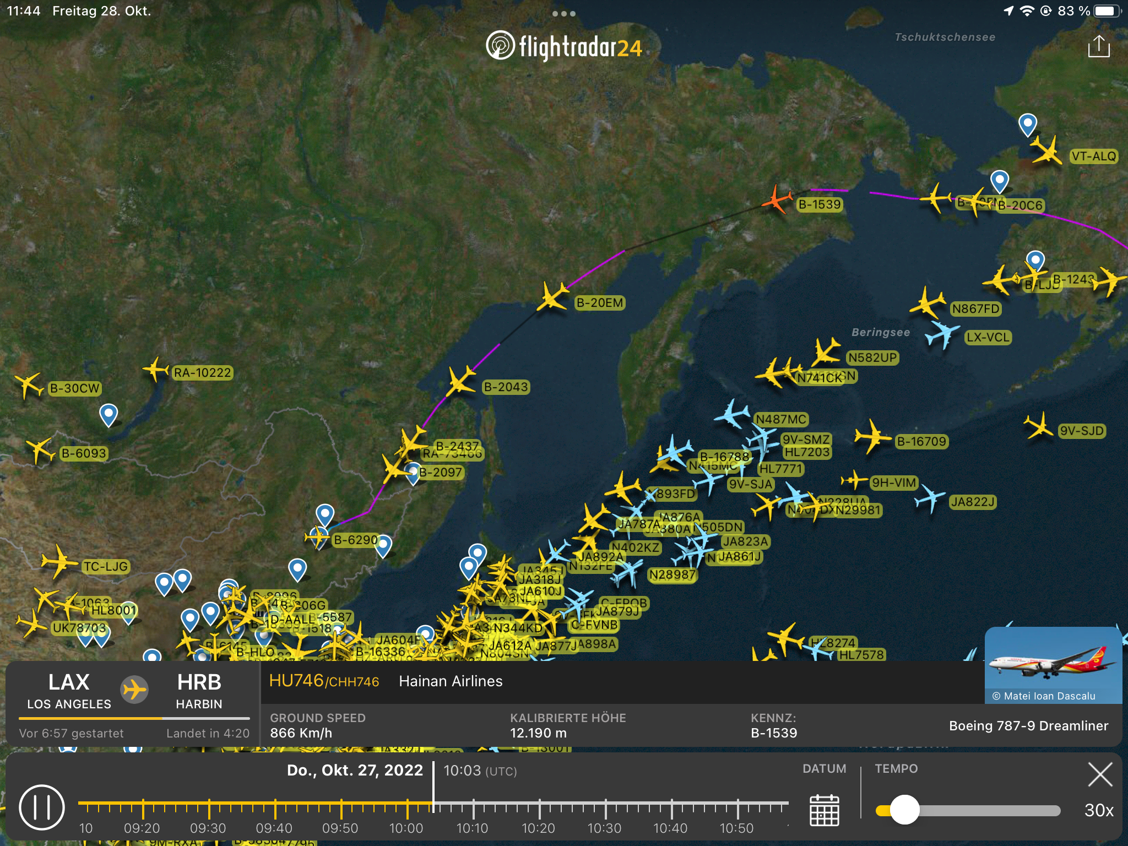Open the date calendar picker
Image resolution: width=1128 pixels, height=846 pixels.
pos(824,810)
